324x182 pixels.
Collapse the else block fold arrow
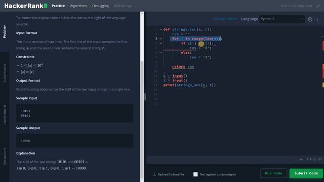[160, 53]
